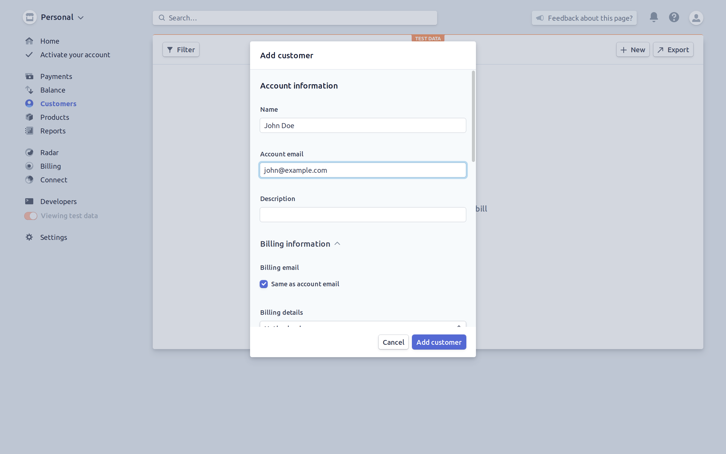This screenshot has height=454, width=726.
Task: Open the Settings menu item
Action: pos(53,237)
